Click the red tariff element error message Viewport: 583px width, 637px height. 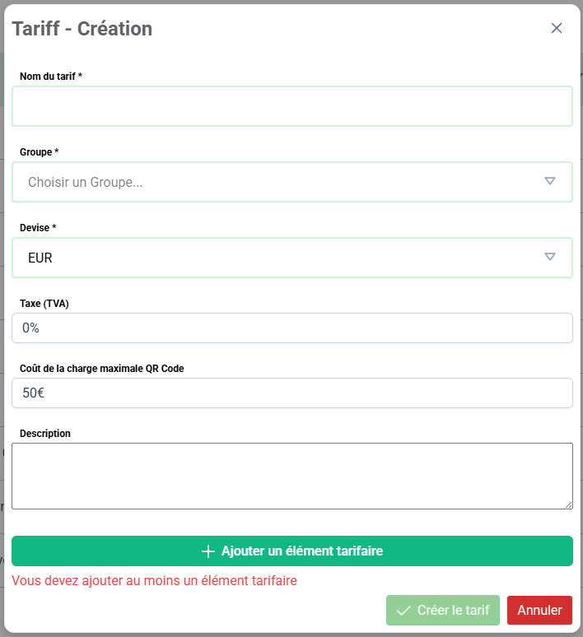point(154,580)
